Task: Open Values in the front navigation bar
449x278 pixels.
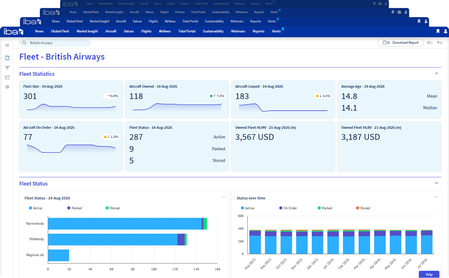Action: tap(129, 31)
